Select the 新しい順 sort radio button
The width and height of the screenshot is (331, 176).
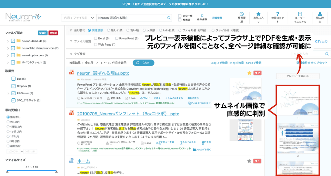[x=109, y=30]
